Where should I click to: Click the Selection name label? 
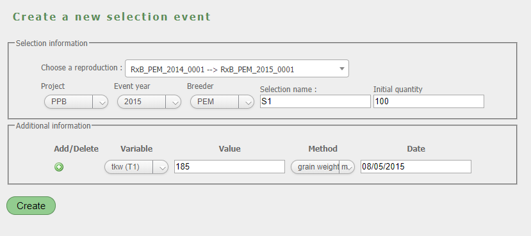[288, 90]
